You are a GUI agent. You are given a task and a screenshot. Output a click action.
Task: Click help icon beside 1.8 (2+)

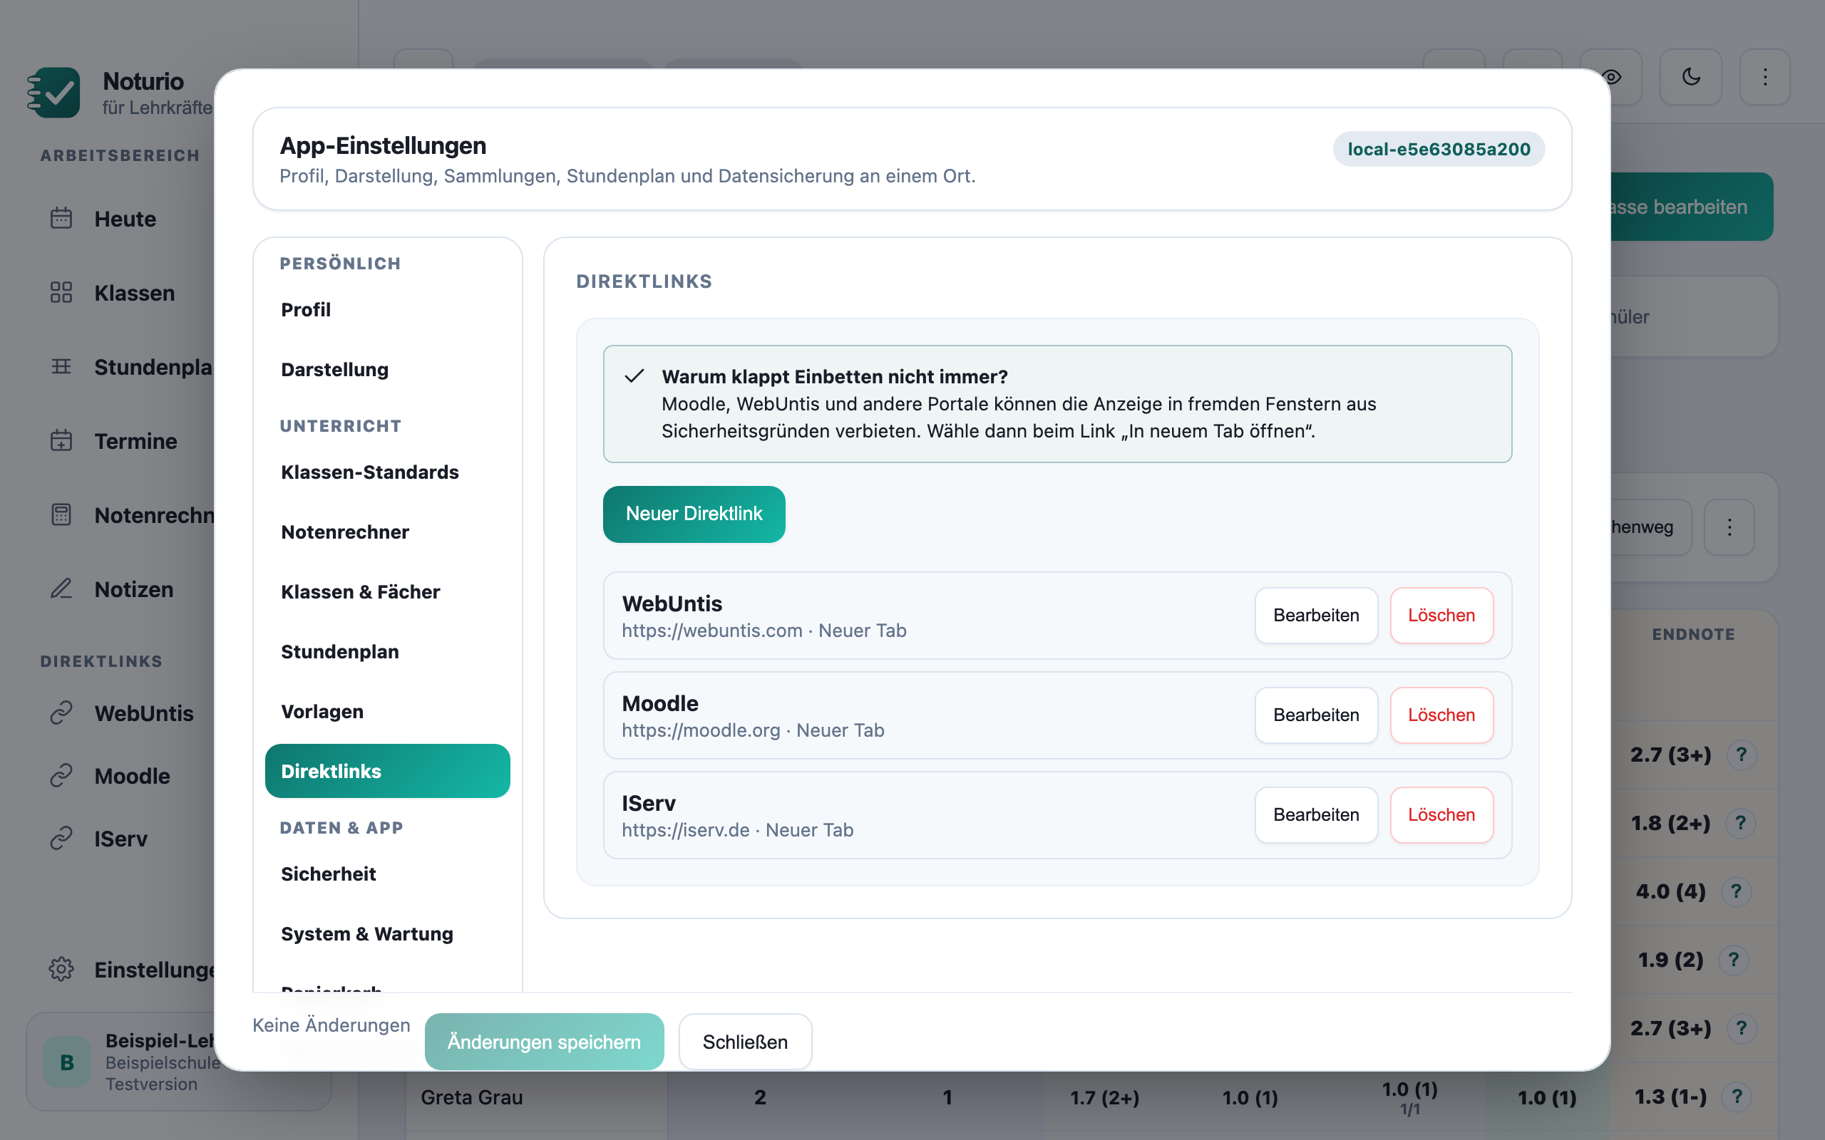[x=1741, y=824]
